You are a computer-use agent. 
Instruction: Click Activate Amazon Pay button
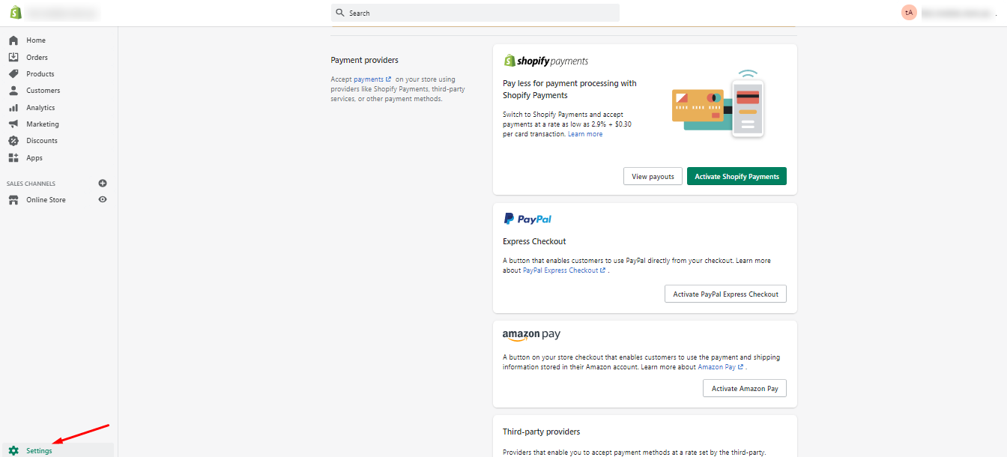pos(745,388)
